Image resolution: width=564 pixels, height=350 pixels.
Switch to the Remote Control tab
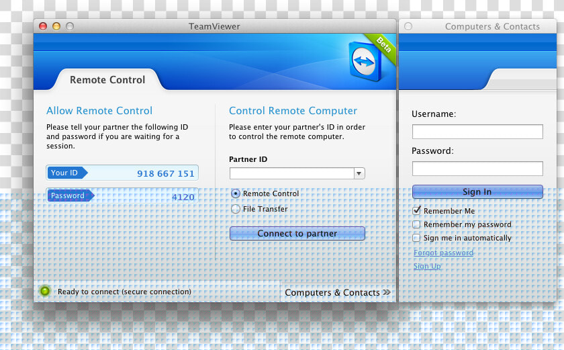107,79
